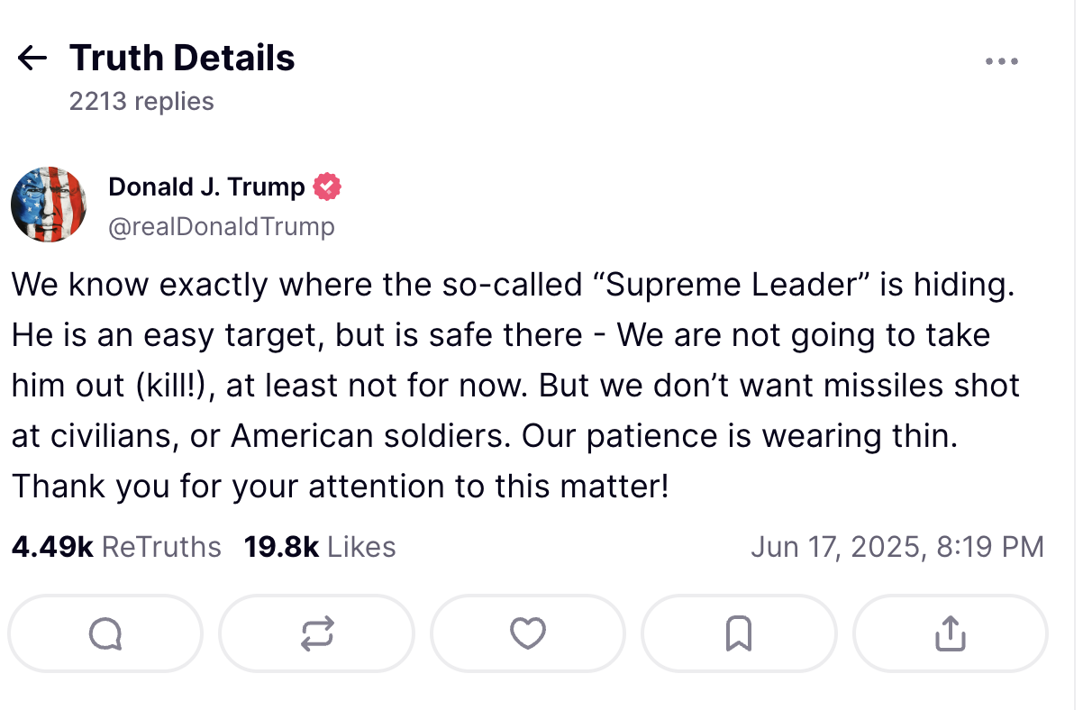Click the Truth Details page heading
Viewport: 1083px width, 710px height.
(x=182, y=59)
